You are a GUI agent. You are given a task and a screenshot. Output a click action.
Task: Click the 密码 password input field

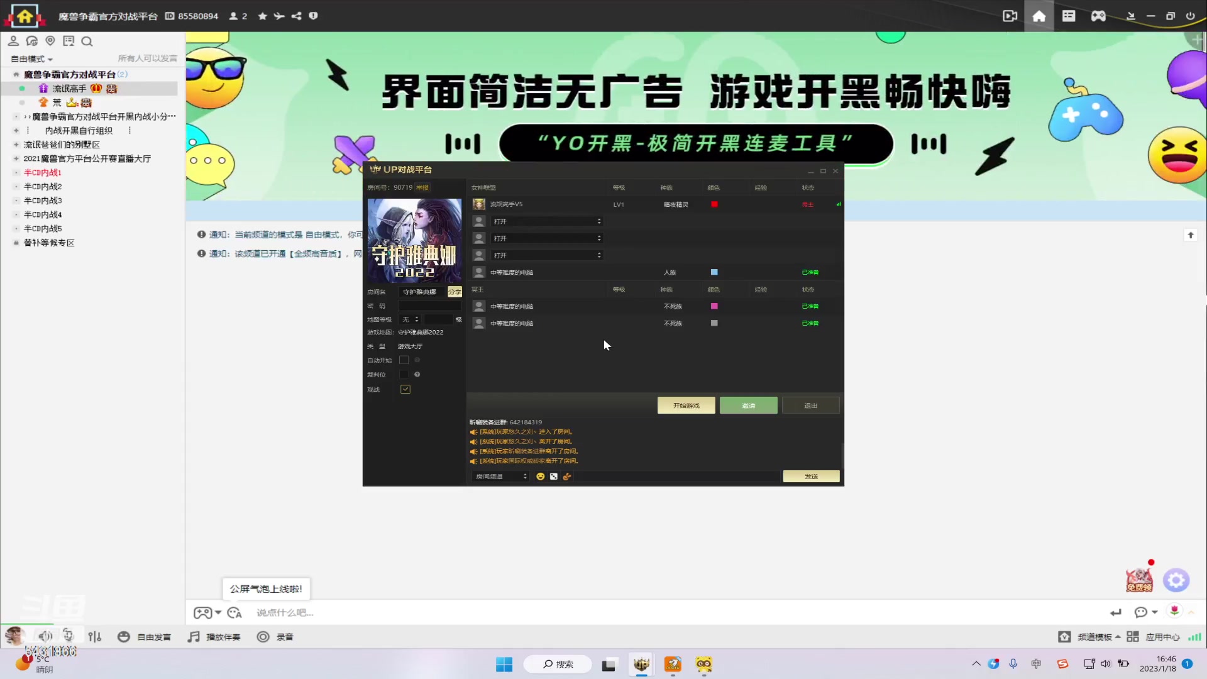pyautogui.click(x=430, y=306)
